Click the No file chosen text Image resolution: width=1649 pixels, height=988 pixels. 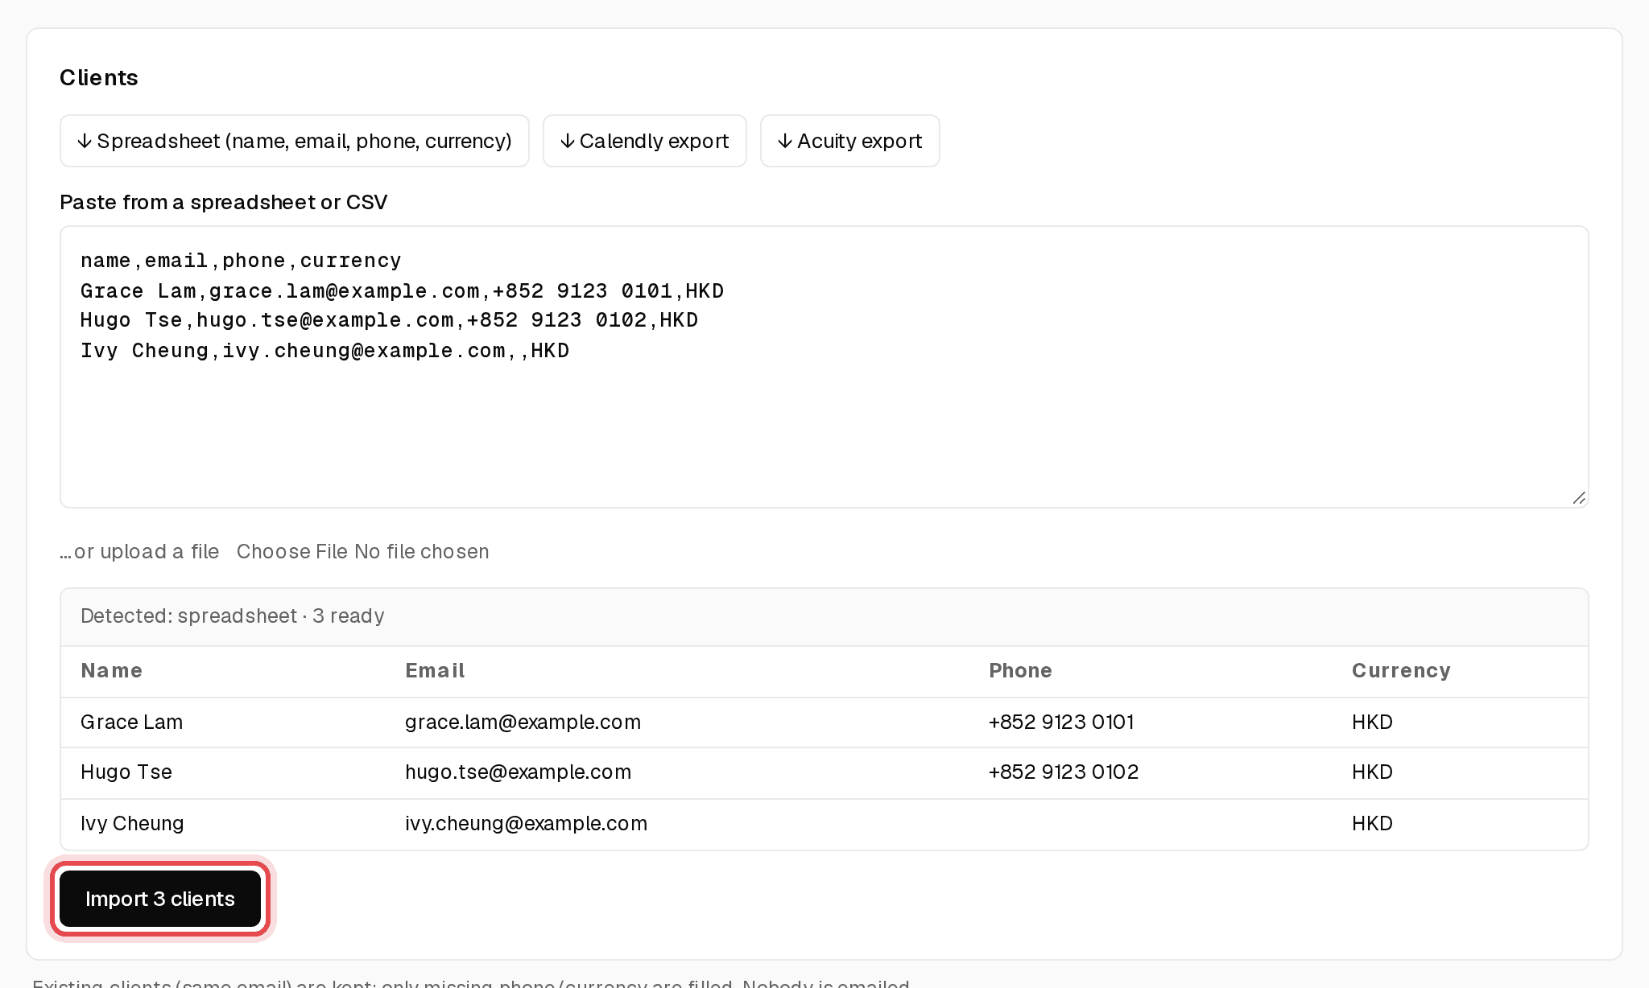click(421, 552)
